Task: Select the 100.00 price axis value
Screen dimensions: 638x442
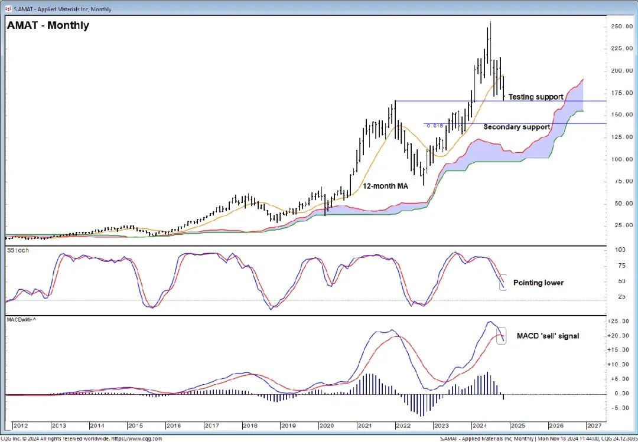Action: point(621,159)
